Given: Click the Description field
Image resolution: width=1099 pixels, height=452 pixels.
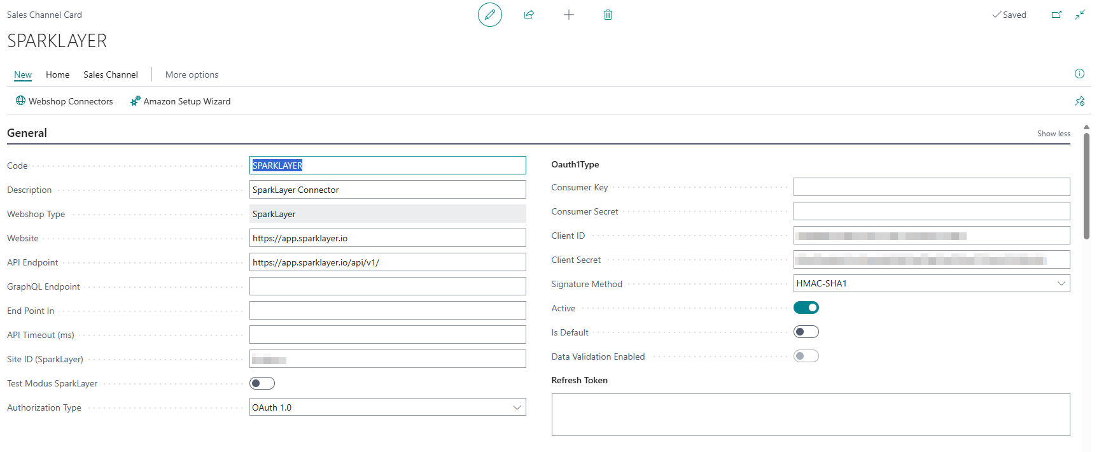Looking at the screenshot, I should [388, 190].
